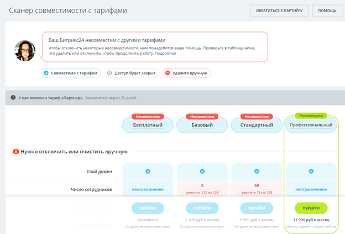This screenshot has height=234, width=345.
Task: Click the ОБРАТИТЬСЯ К ПАРТНЁРУ button
Action: pyautogui.click(x=279, y=10)
